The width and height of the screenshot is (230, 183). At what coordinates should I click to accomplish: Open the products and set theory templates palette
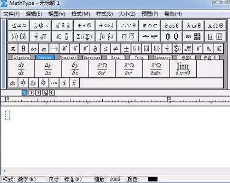172,37
